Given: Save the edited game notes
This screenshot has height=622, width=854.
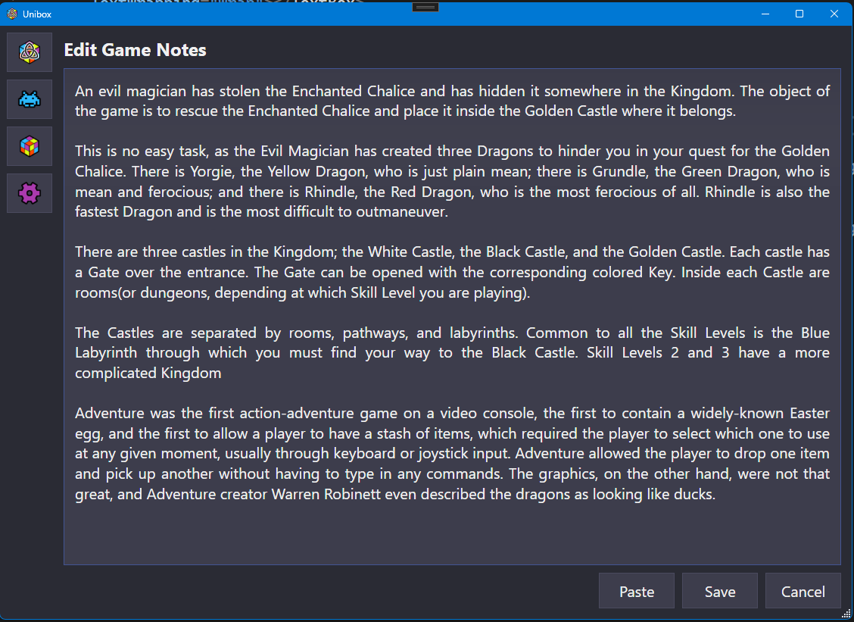Looking at the screenshot, I should pyautogui.click(x=719, y=592).
